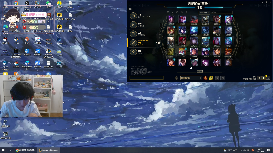The height and width of the screenshot is (153, 273).
Task: Open the champion sort order dropdown
Action: tap(204, 12)
